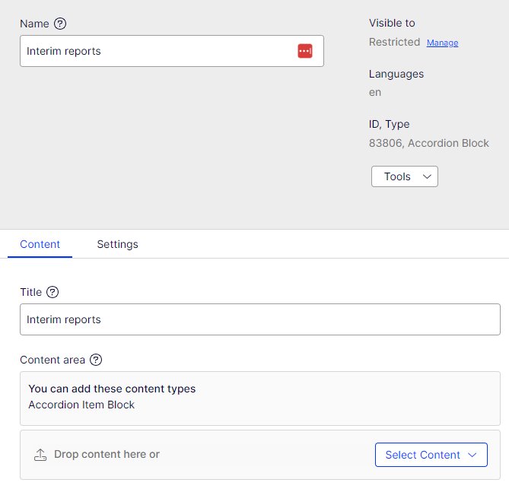
Task: Click the 'Accordion Item Block' text
Action: (81, 405)
